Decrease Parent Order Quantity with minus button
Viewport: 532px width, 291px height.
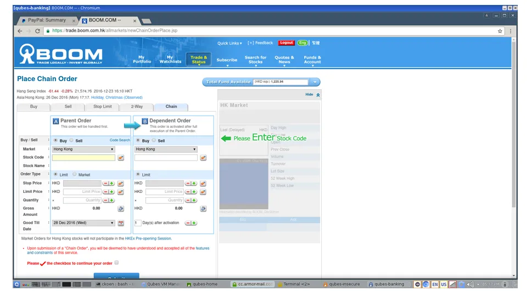click(105, 200)
